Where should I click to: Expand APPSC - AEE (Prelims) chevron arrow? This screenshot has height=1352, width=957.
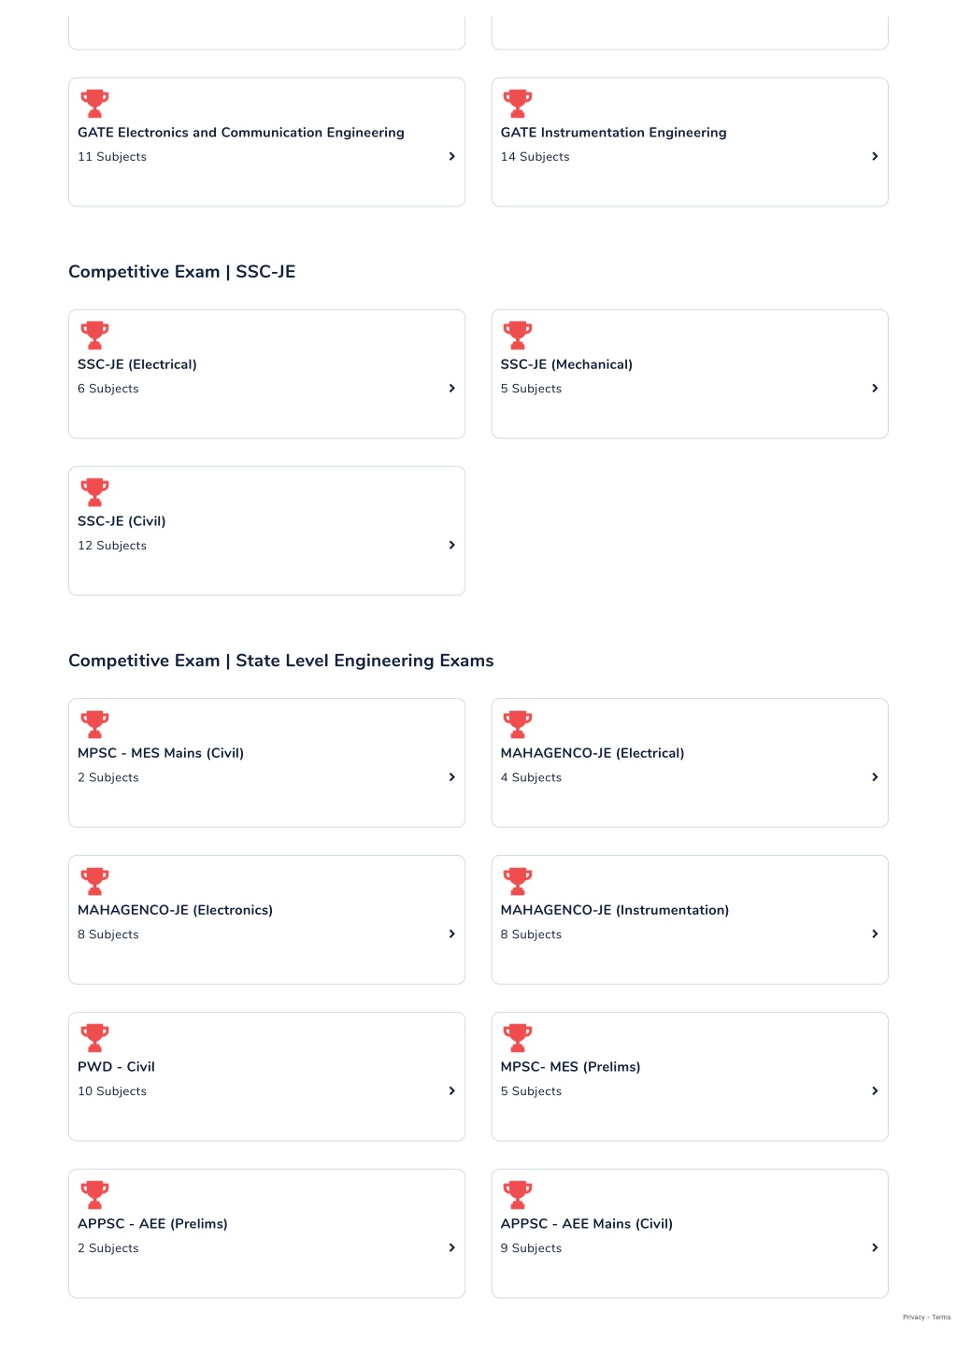(452, 1247)
